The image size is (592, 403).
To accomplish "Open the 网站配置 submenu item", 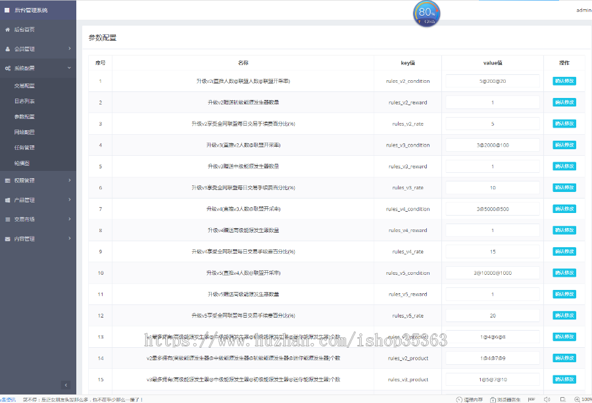I will (24, 132).
